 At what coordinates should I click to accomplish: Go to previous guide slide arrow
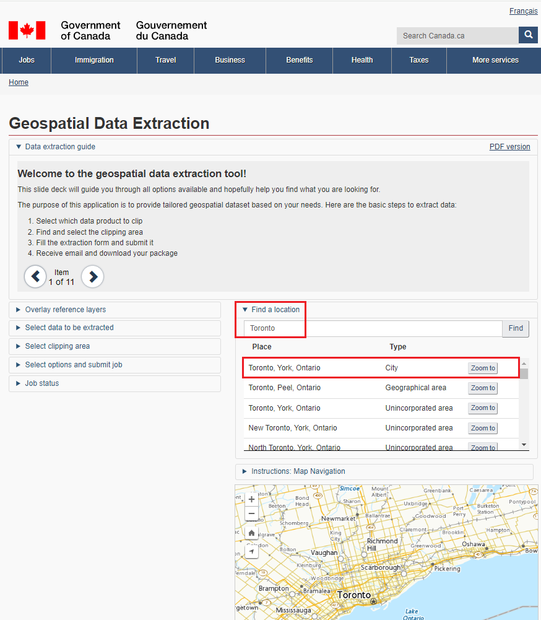(35, 276)
